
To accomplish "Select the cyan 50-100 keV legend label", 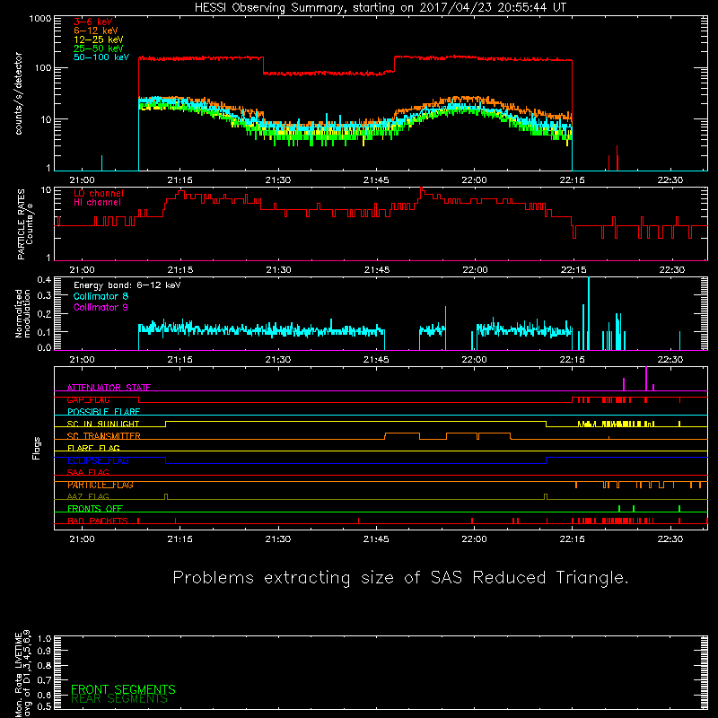I will point(101,57).
